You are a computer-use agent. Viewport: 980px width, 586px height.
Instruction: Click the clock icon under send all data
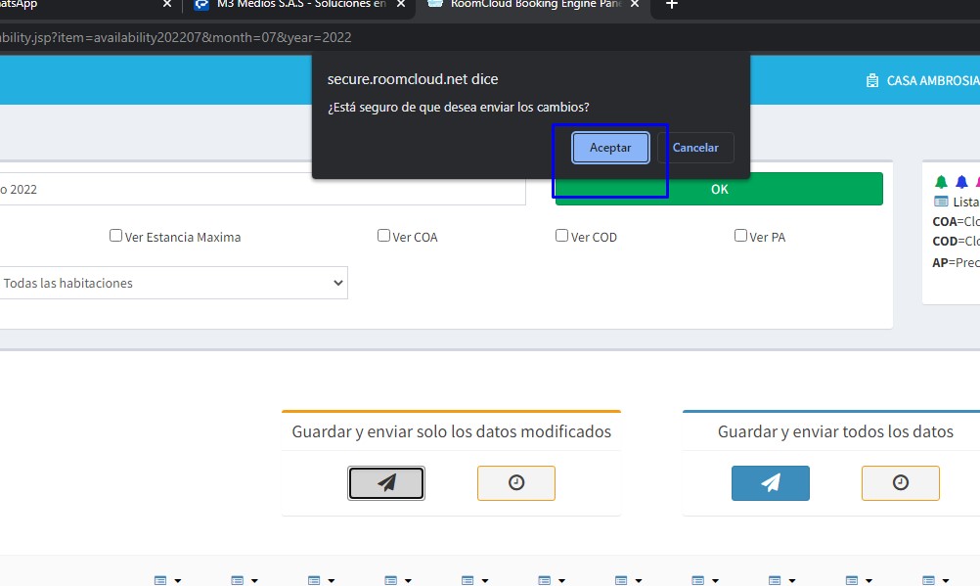pyautogui.click(x=900, y=483)
